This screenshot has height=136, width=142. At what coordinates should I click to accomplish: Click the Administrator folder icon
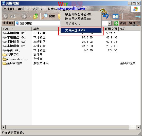pyautogui.click(x=5, y=59)
